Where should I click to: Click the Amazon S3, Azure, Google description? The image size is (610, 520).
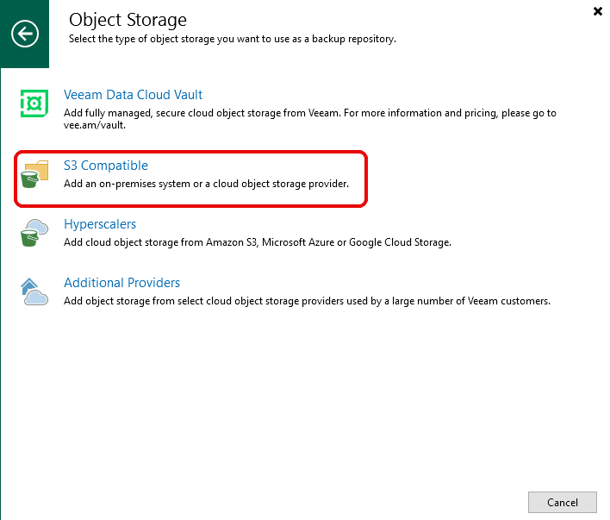pos(257,242)
